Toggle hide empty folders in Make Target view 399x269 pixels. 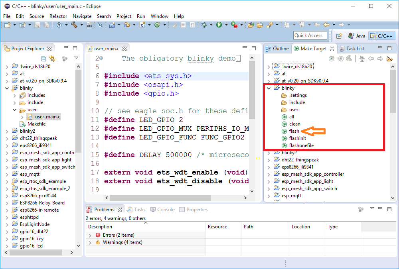point(390,58)
